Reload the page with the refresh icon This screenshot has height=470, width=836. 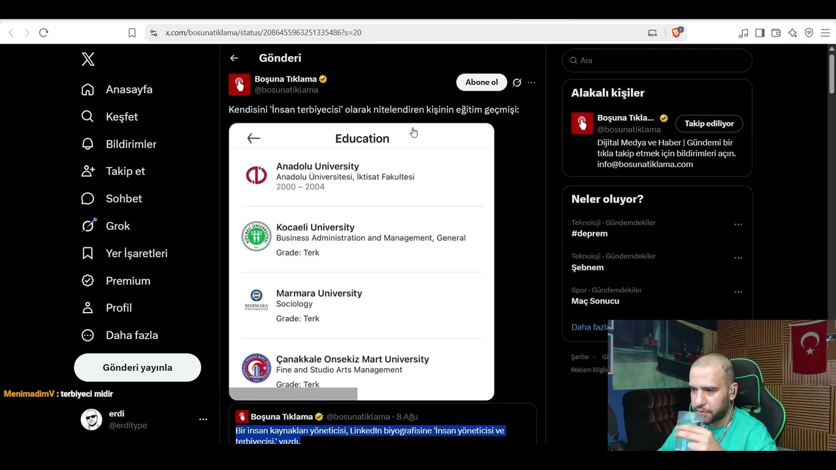44,33
